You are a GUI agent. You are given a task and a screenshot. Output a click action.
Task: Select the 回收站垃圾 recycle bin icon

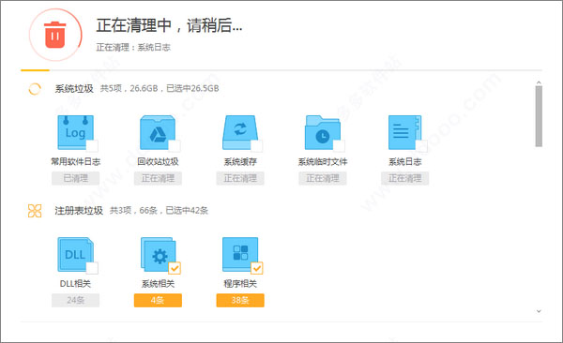pos(158,132)
